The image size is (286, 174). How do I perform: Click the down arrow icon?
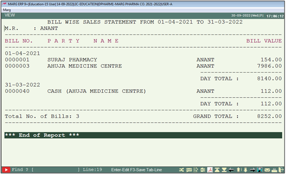[245, 170]
